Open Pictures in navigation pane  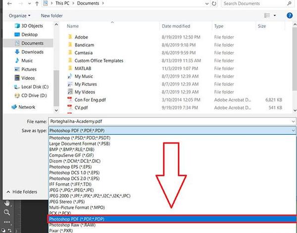click(25, 69)
